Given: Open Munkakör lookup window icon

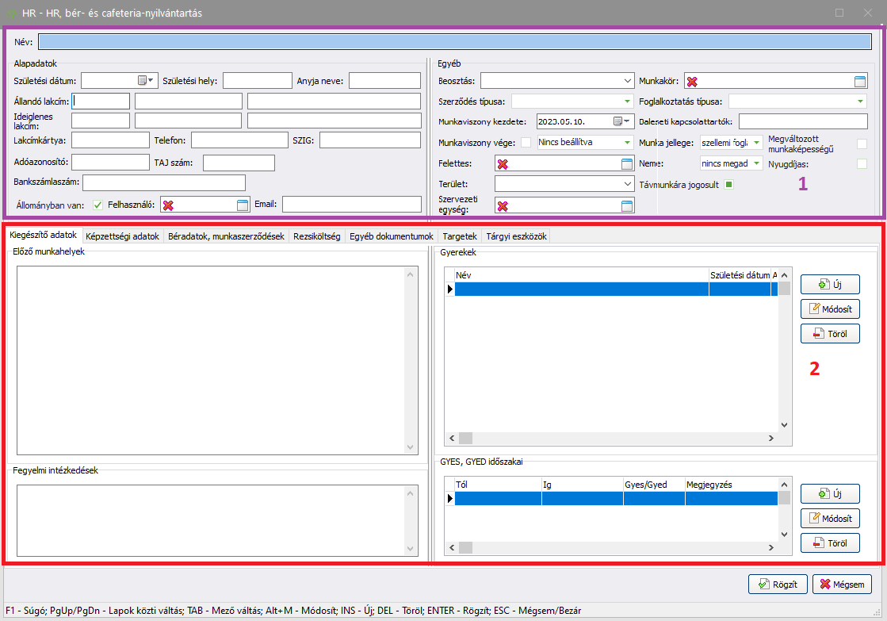Looking at the screenshot, I should coord(861,81).
